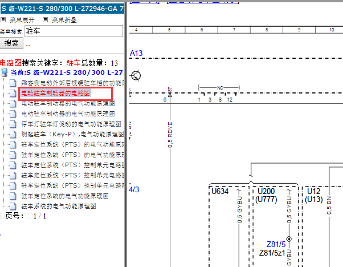This screenshot has height=267, width=343.
Task: Click the result count 总数量: 13
Action: click(100, 63)
